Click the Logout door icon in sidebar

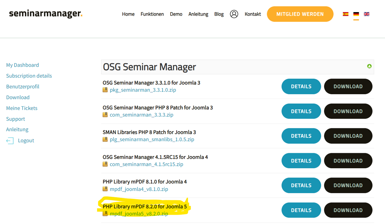pos(10,141)
